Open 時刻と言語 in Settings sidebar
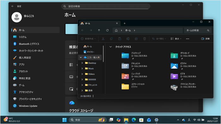This screenshot has width=221, height=124. click(35, 78)
